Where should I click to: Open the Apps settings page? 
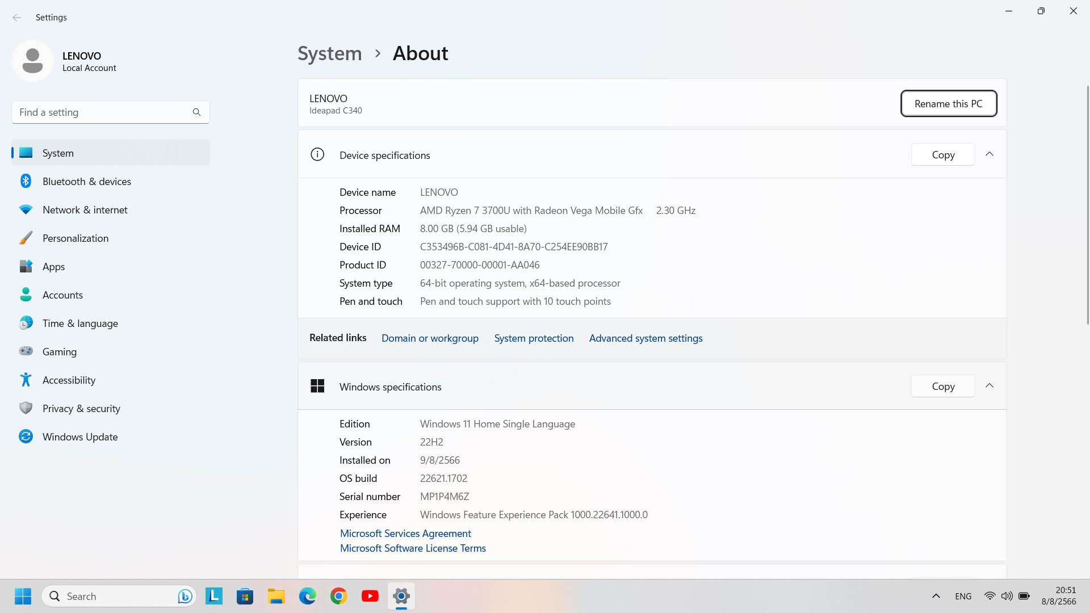pos(111,266)
